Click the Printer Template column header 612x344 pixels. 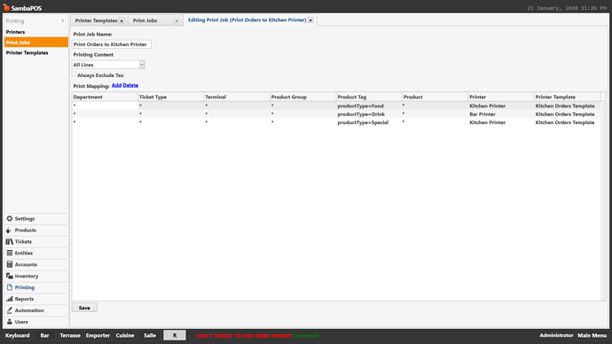567,97
